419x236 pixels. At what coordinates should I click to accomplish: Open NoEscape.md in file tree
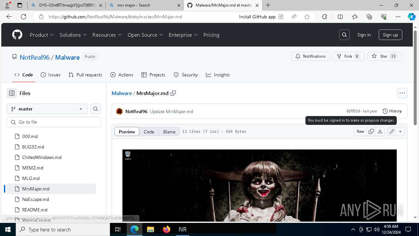pyautogui.click(x=36, y=199)
